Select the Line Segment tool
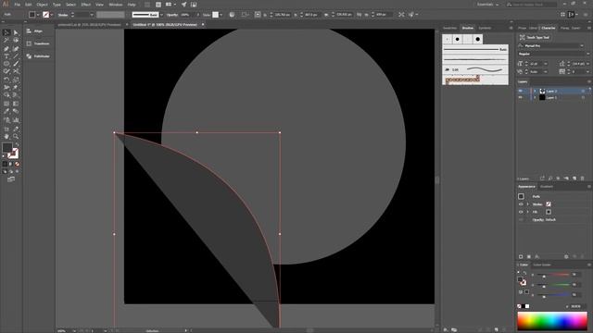The width and height of the screenshot is (593, 333). 16,56
